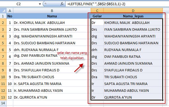
Task: Select row 14 header
Action: (3, 103)
